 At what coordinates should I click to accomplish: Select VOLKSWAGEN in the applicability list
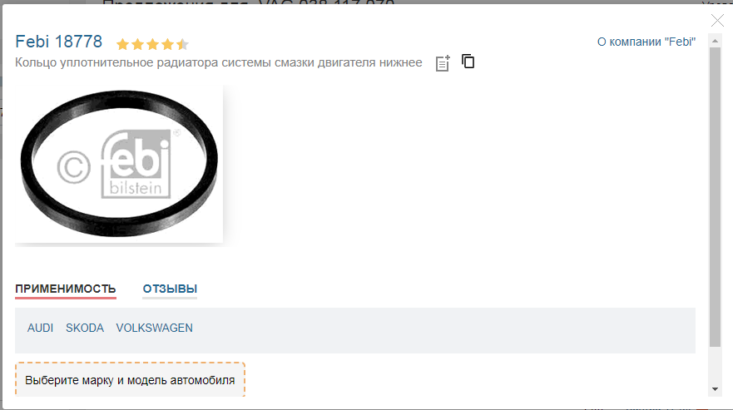point(154,328)
